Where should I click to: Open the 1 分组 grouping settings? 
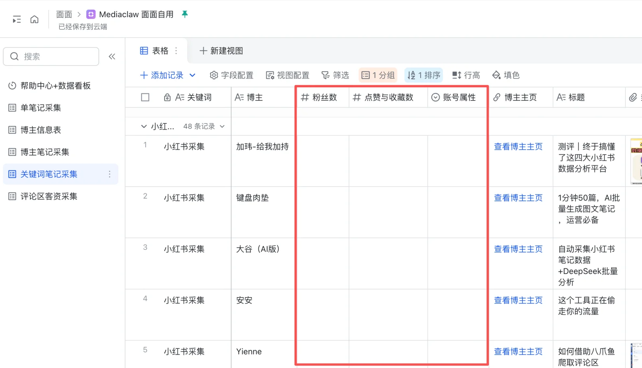coord(378,75)
